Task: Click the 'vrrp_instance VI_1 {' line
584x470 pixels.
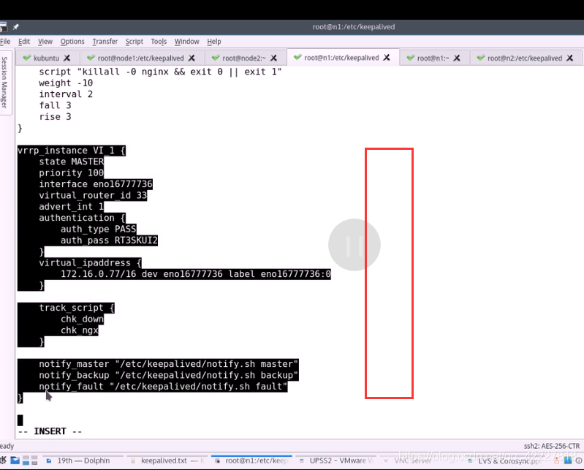Action: tap(72, 151)
